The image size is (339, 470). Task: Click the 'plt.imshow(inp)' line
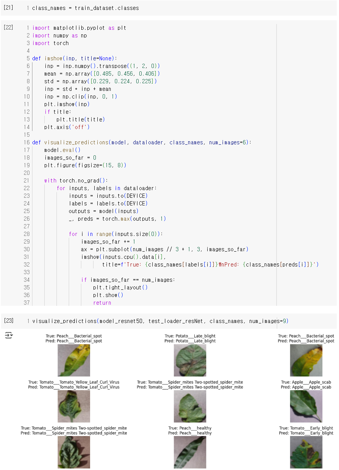tap(67, 104)
